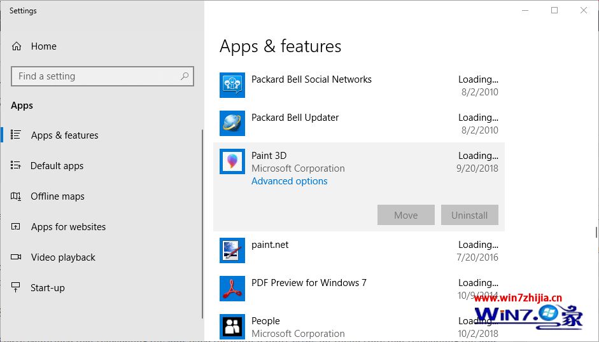
Task: Close the Settings window
Action: click(584, 10)
